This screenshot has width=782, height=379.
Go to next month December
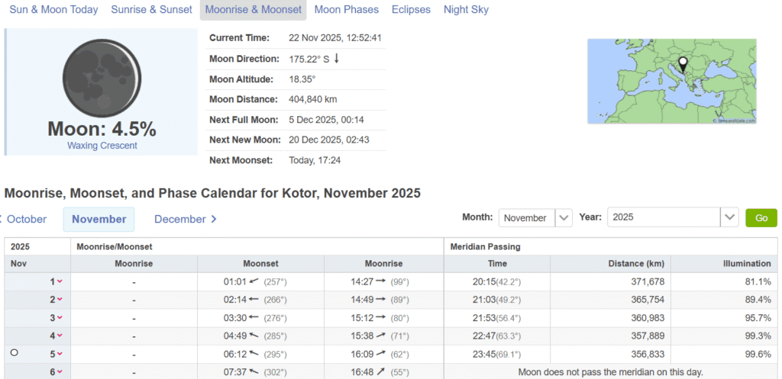coord(186,219)
